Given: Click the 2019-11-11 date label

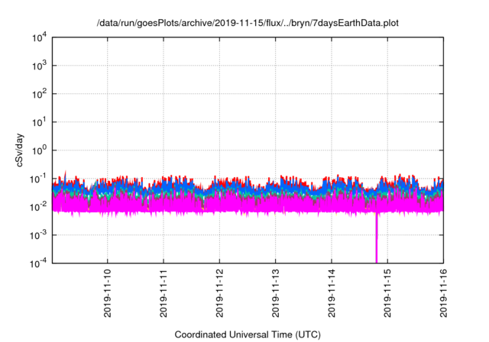Looking at the screenshot, I should [x=164, y=293].
